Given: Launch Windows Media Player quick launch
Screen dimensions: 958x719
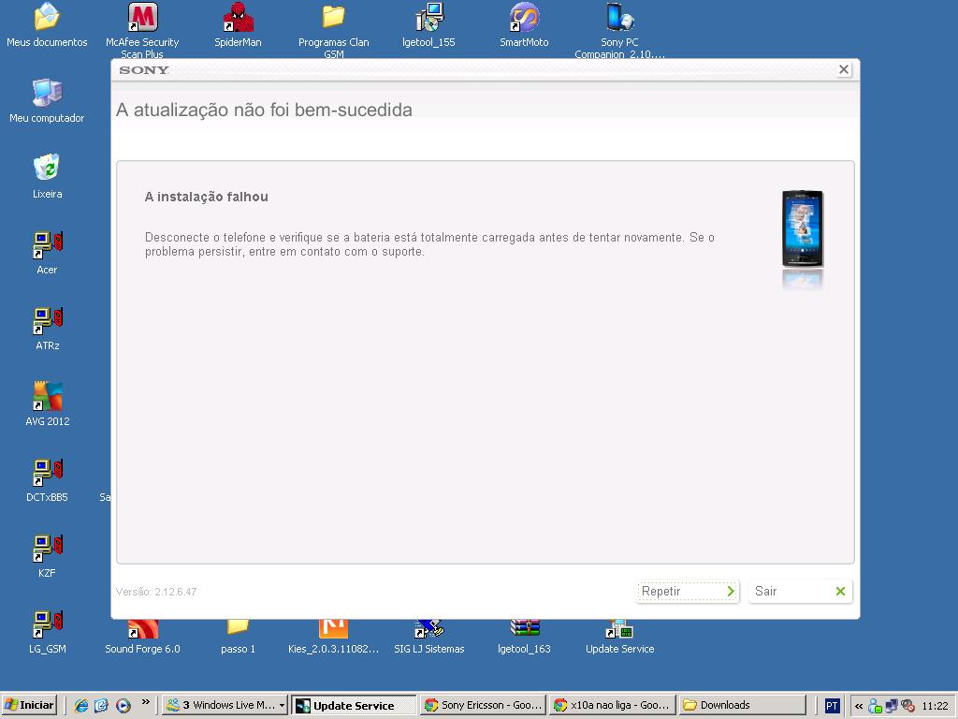Looking at the screenshot, I should [123, 706].
